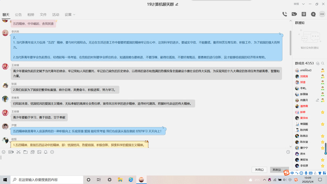Click the send file folder icon
Image resolution: width=327 pixels, height=184 pixels.
click(25, 152)
